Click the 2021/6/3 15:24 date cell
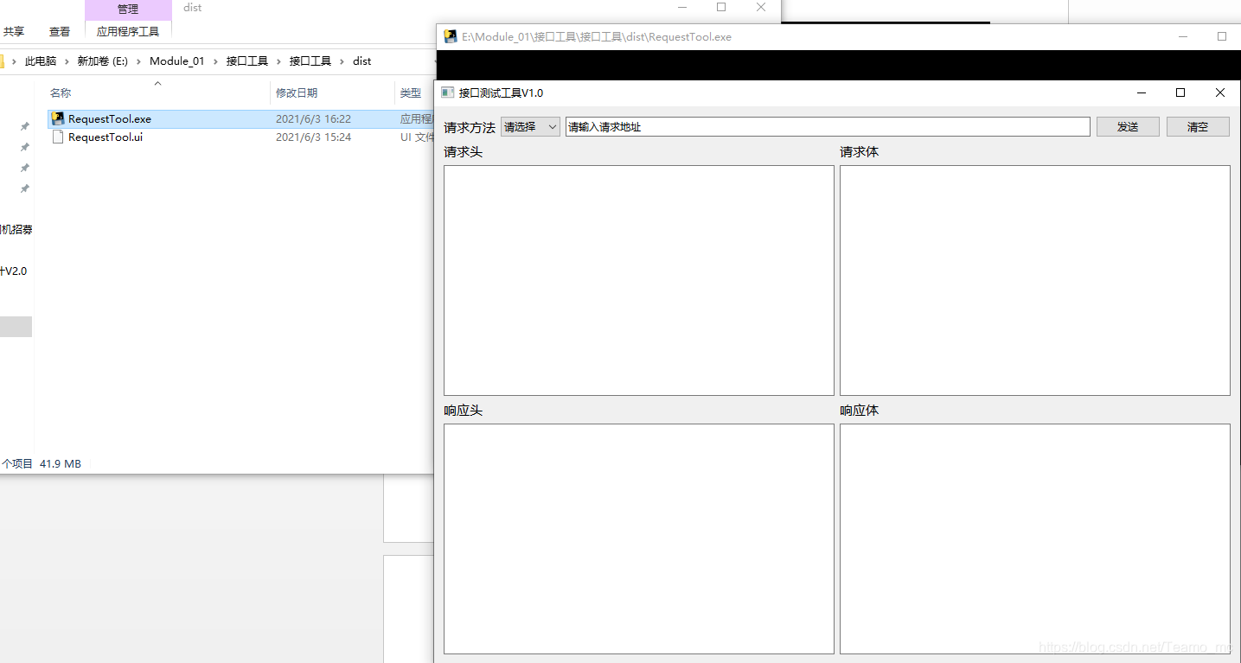The width and height of the screenshot is (1241, 663). (x=313, y=137)
